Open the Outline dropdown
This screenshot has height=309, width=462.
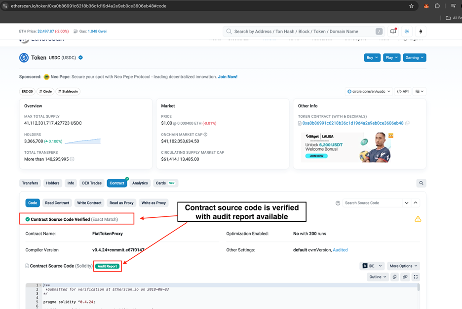tap(378, 277)
